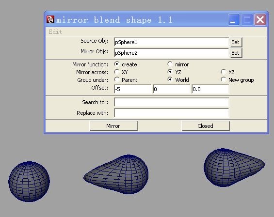
Task: Click the Closed button
Action: (206, 126)
